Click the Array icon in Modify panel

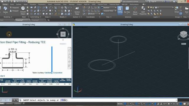69,14
